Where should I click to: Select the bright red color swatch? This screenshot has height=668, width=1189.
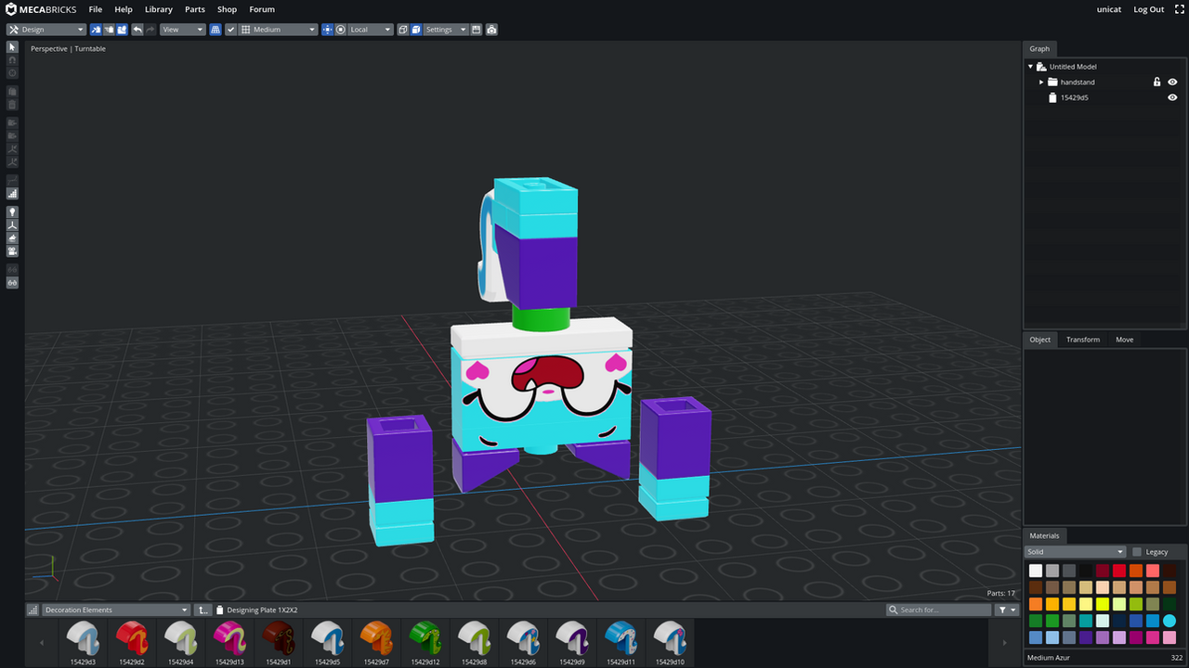tap(1119, 571)
